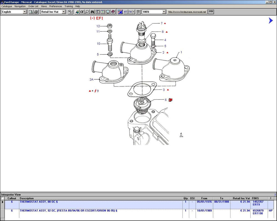
Task: Click the binoculars find icon
Action: tap(92, 12)
